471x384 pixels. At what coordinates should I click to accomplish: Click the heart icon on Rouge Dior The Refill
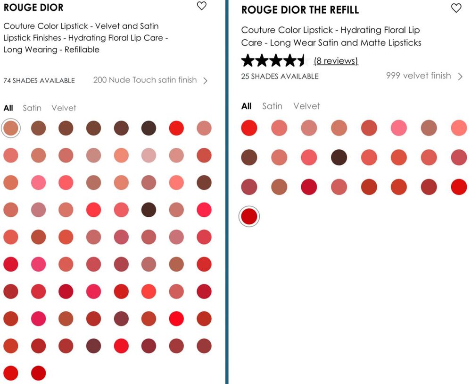pyautogui.click(x=456, y=8)
